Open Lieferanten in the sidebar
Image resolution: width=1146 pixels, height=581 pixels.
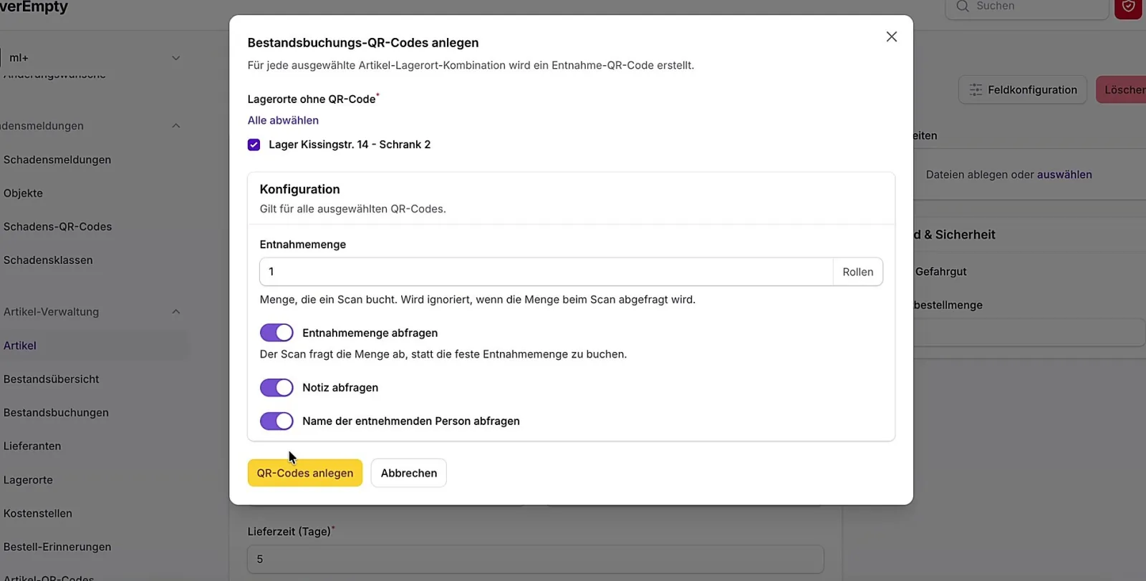tap(32, 446)
